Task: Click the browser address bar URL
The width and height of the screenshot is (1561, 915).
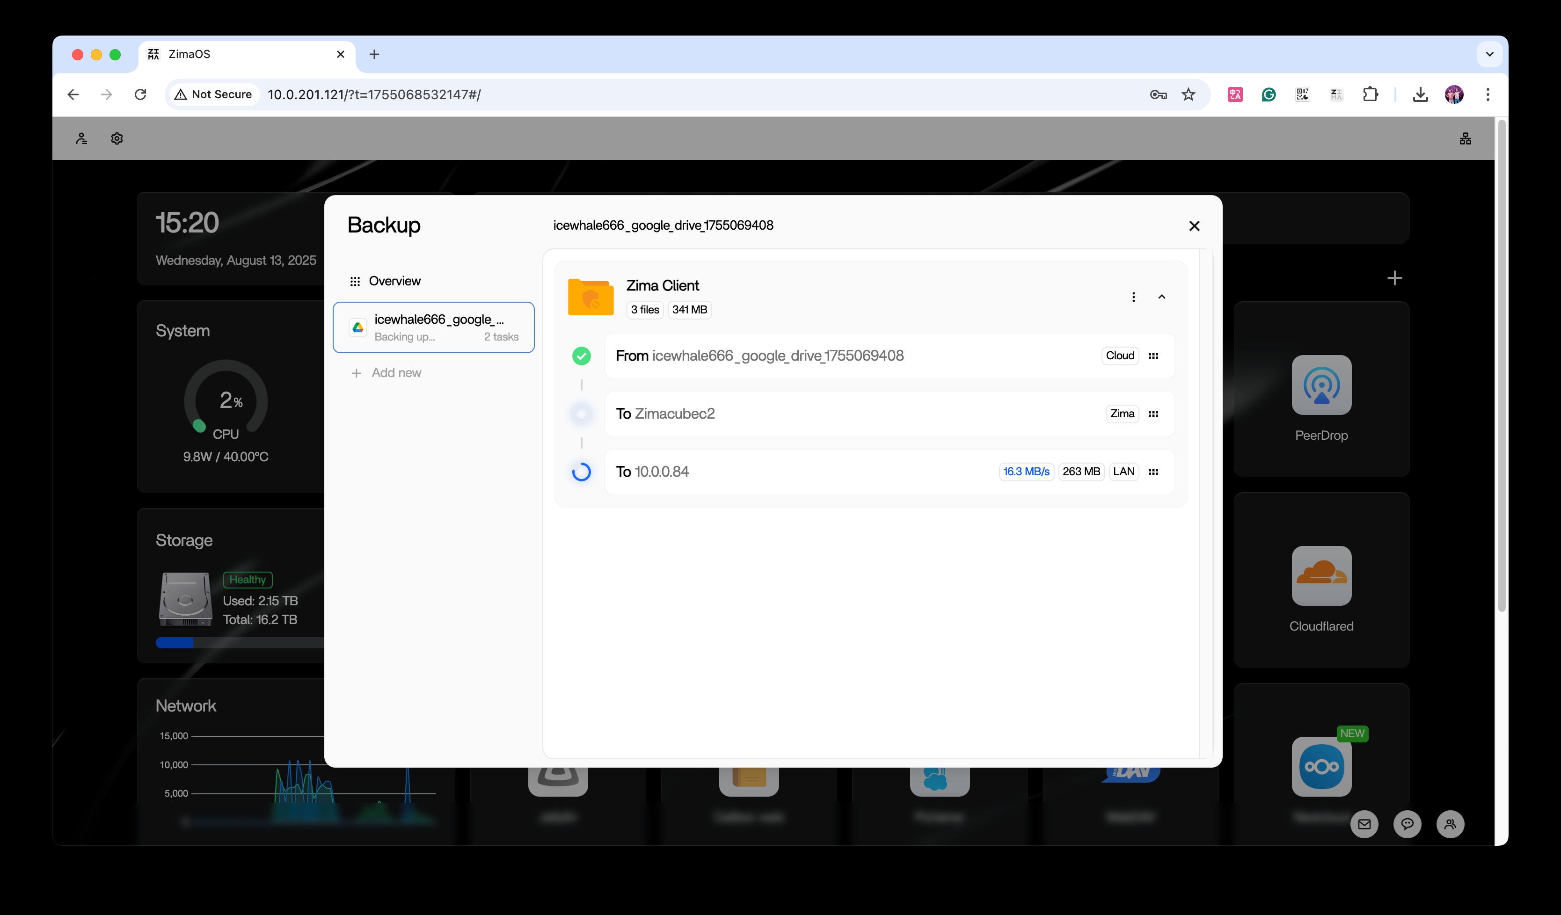Action: pyautogui.click(x=374, y=94)
